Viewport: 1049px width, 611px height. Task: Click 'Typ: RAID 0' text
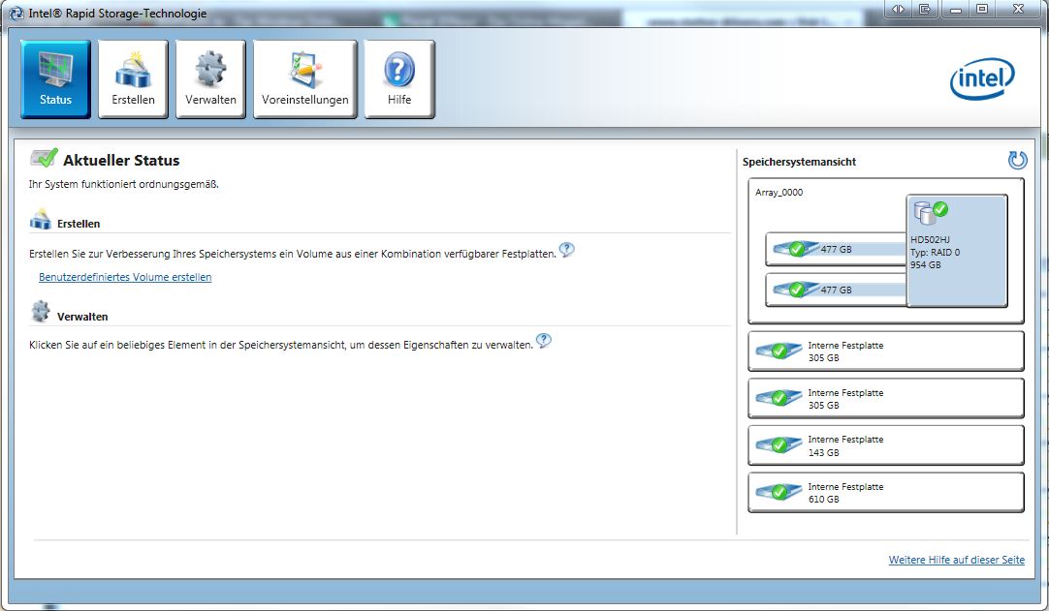pyautogui.click(x=935, y=252)
